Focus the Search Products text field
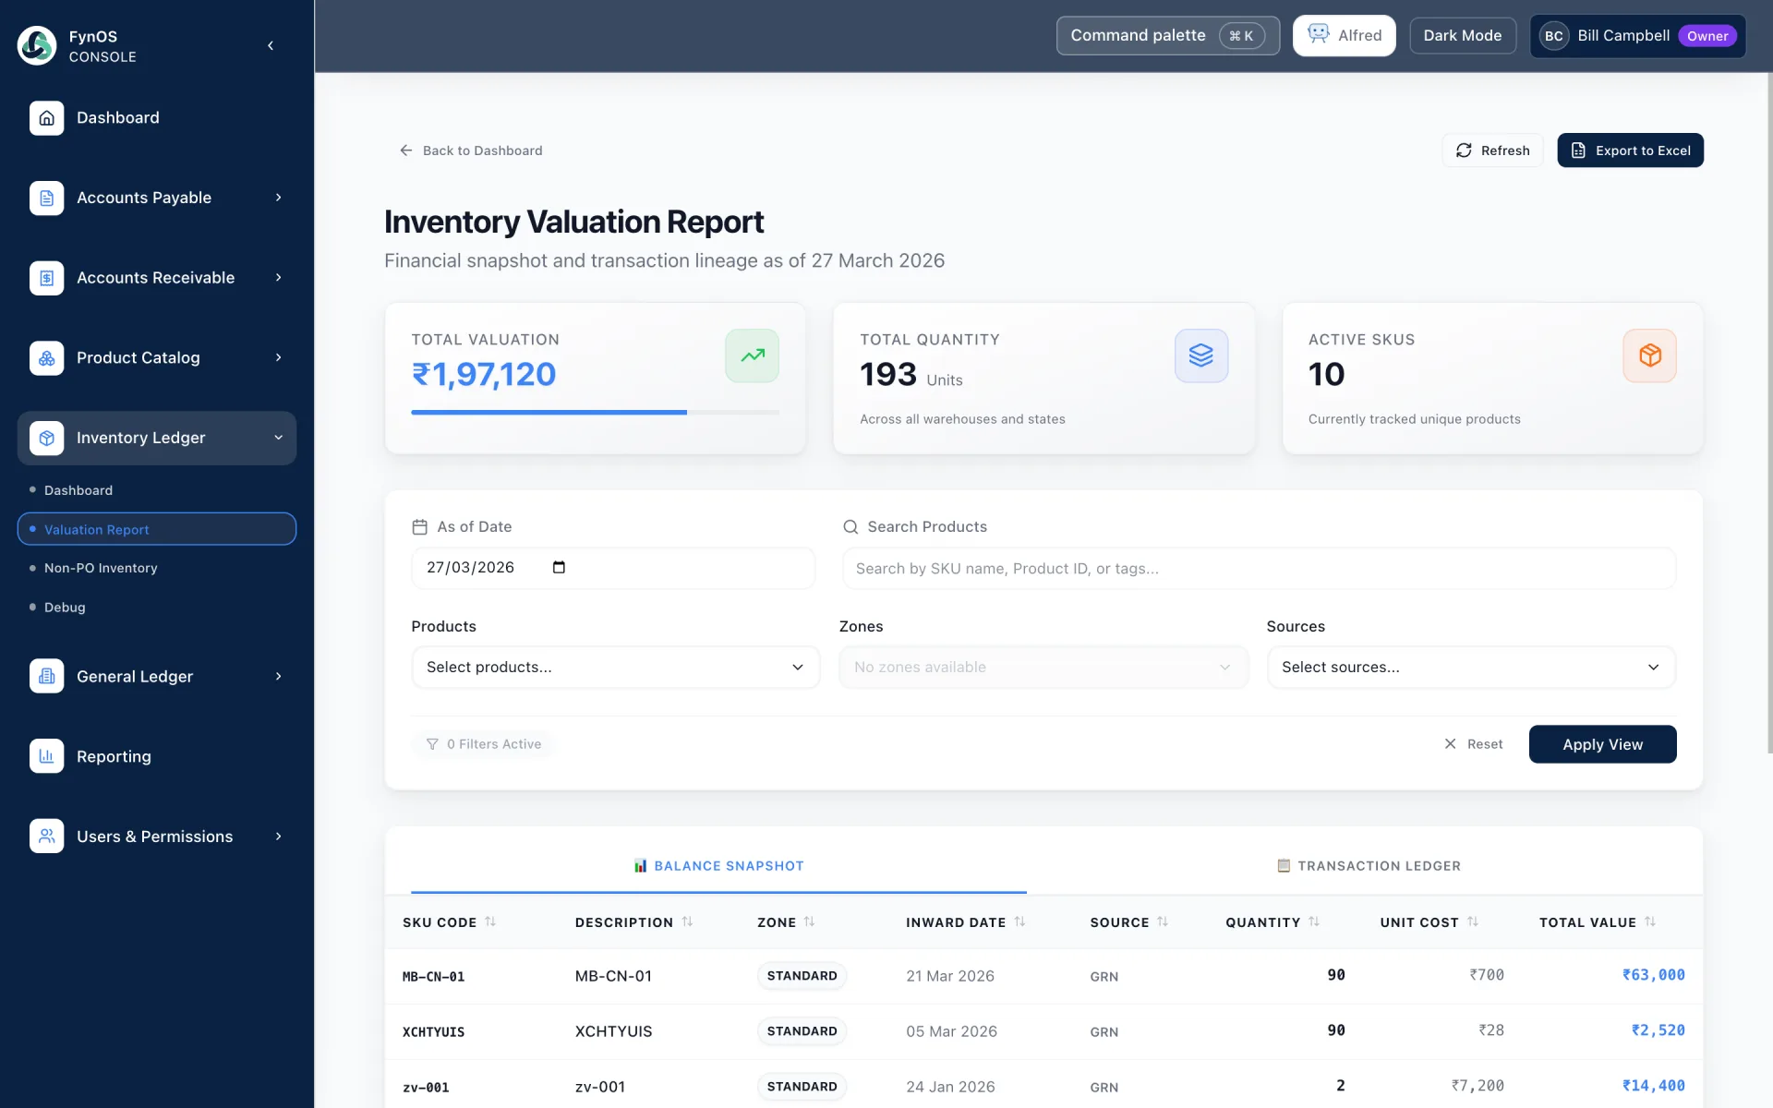The width and height of the screenshot is (1773, 1108). [x=1259, y=569]
